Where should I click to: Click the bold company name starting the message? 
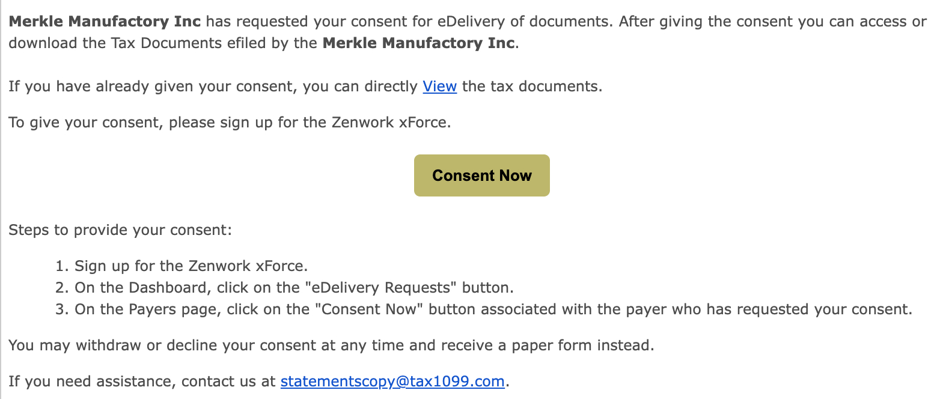[105, 22]
